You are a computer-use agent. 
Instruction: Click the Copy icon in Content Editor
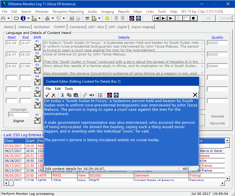point(69,95)
